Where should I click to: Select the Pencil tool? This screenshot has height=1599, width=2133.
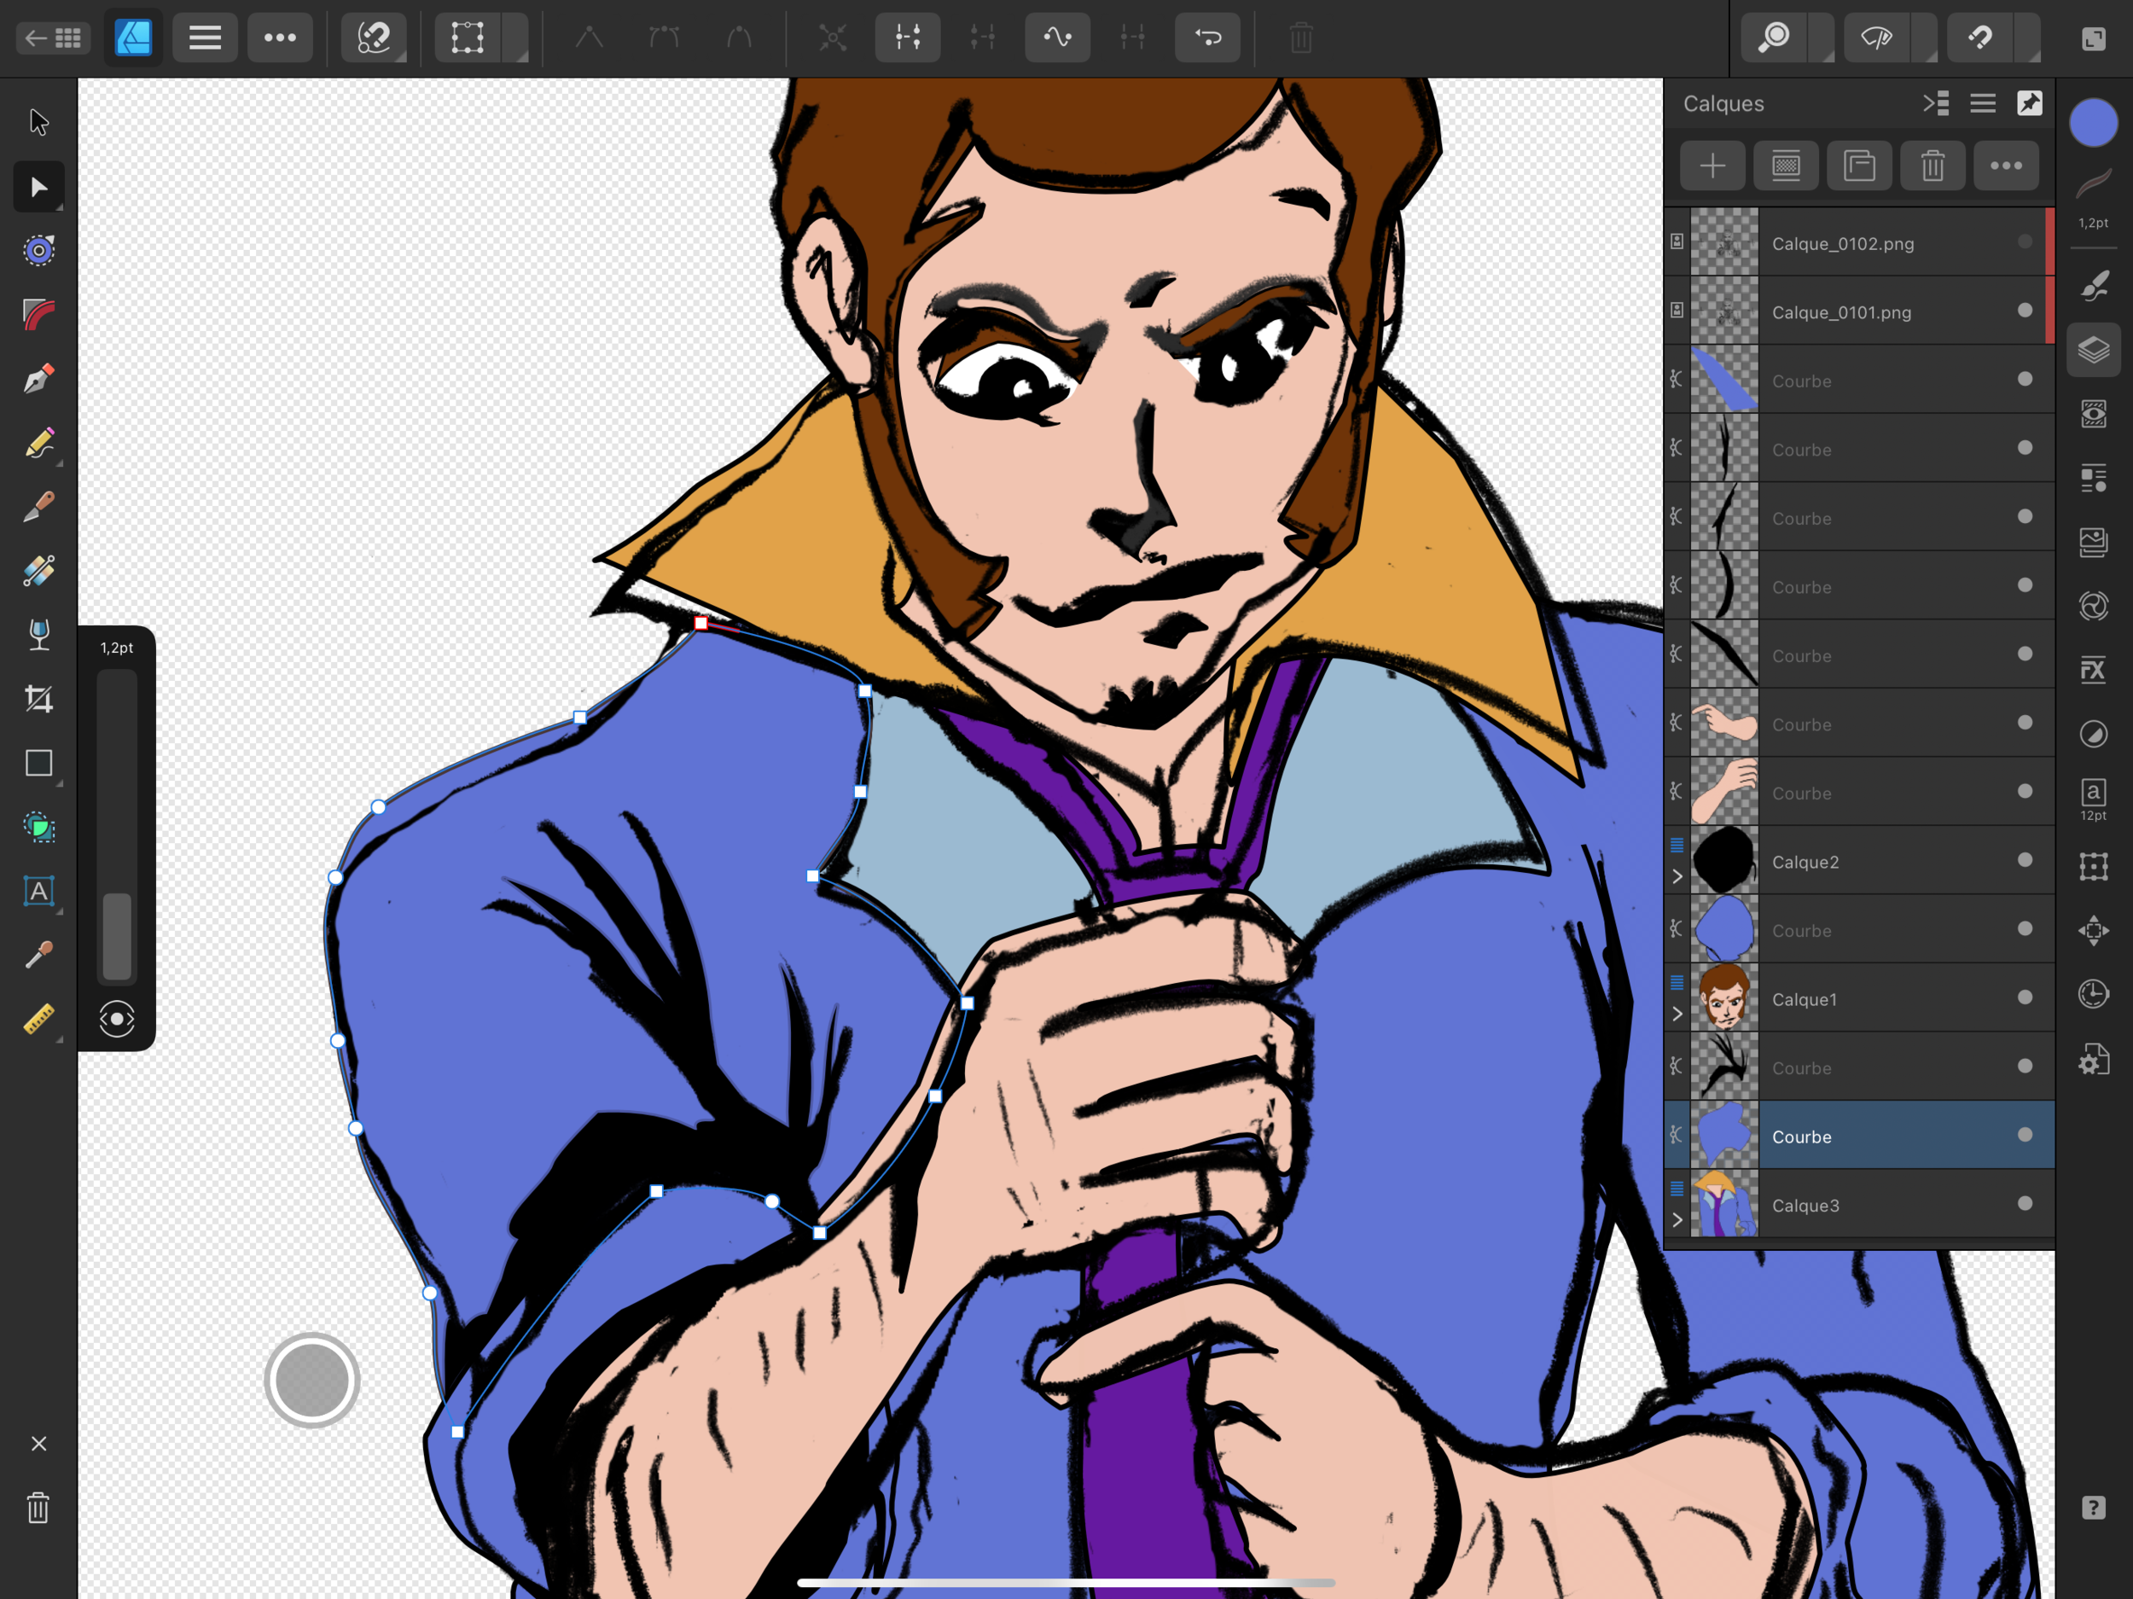coord(38,443)
